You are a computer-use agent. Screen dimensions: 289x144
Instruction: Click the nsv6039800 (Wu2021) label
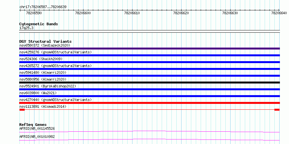[38, 93]
